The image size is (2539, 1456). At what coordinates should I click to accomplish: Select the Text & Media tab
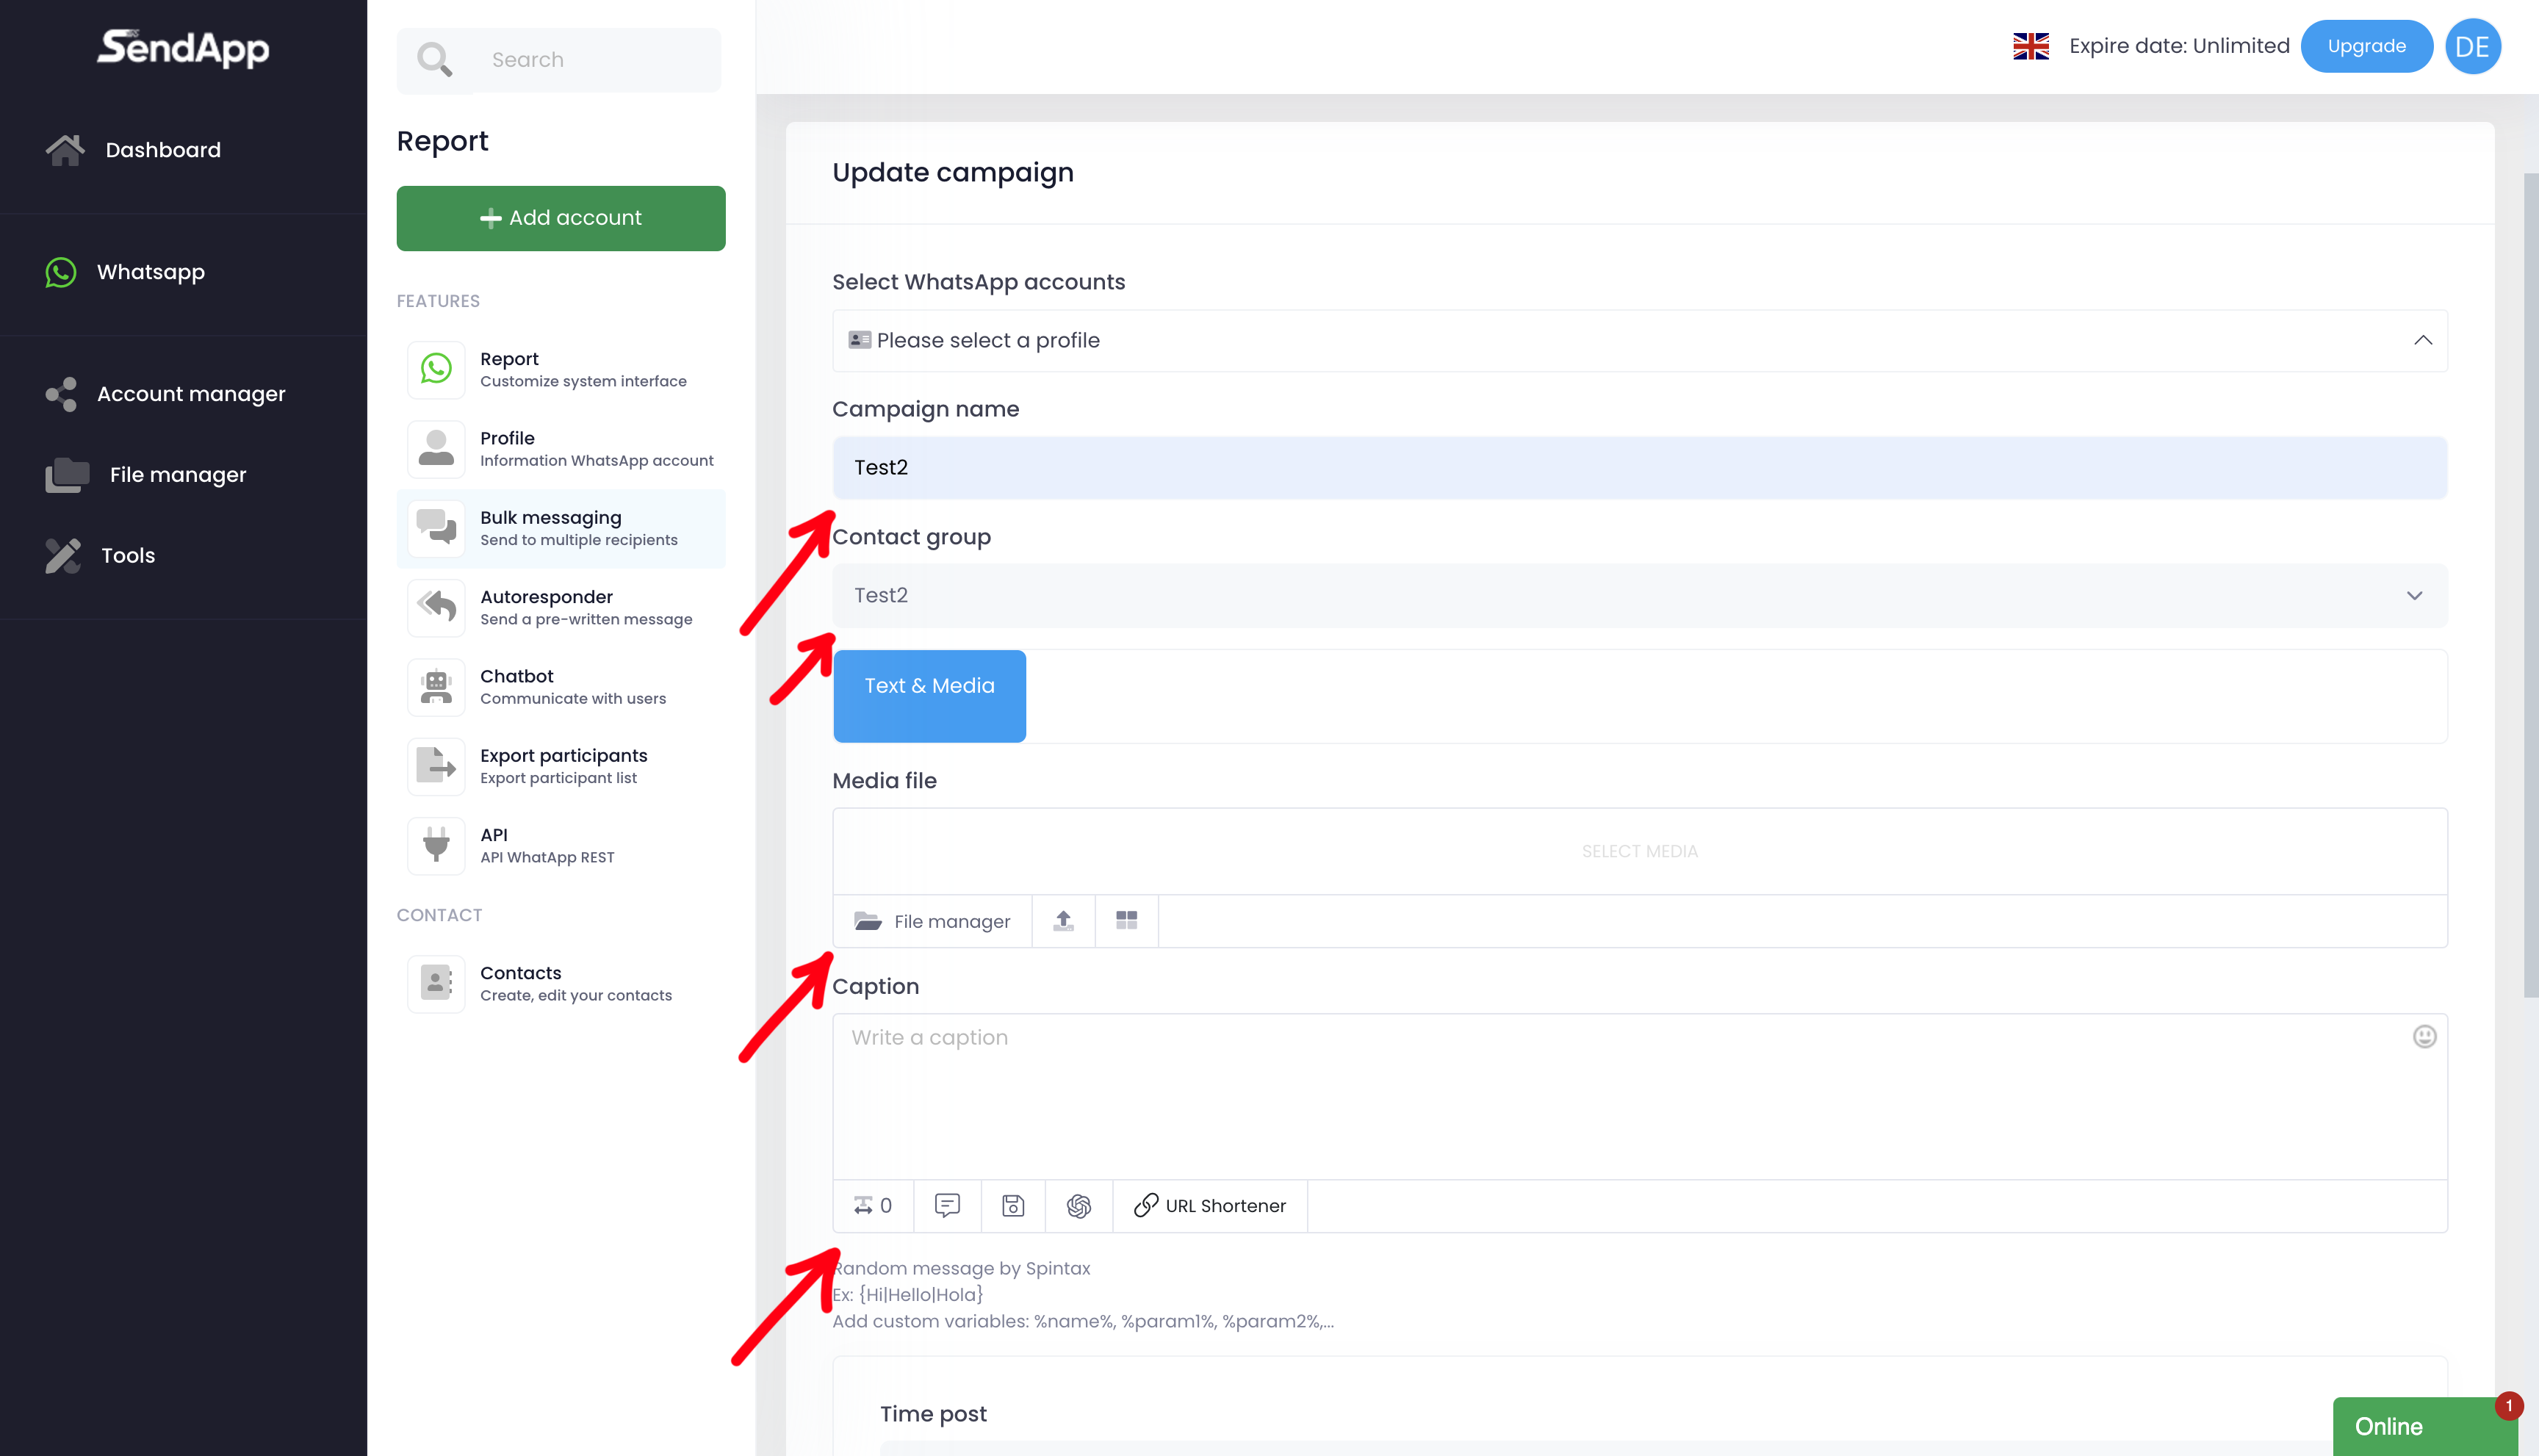pos(929,686)
